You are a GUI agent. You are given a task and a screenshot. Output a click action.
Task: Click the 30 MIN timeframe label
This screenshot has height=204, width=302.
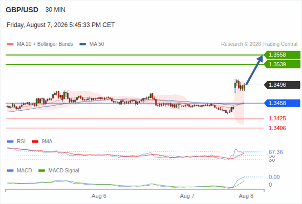pos(55,10)
